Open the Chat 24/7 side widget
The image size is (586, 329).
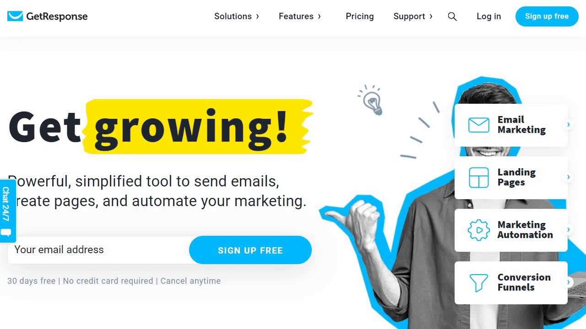(x=6, y=211)
